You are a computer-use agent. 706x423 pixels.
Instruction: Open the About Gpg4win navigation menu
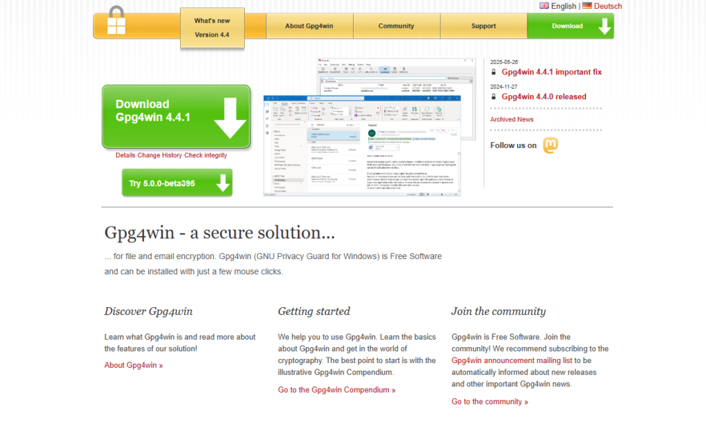point(309,26)
